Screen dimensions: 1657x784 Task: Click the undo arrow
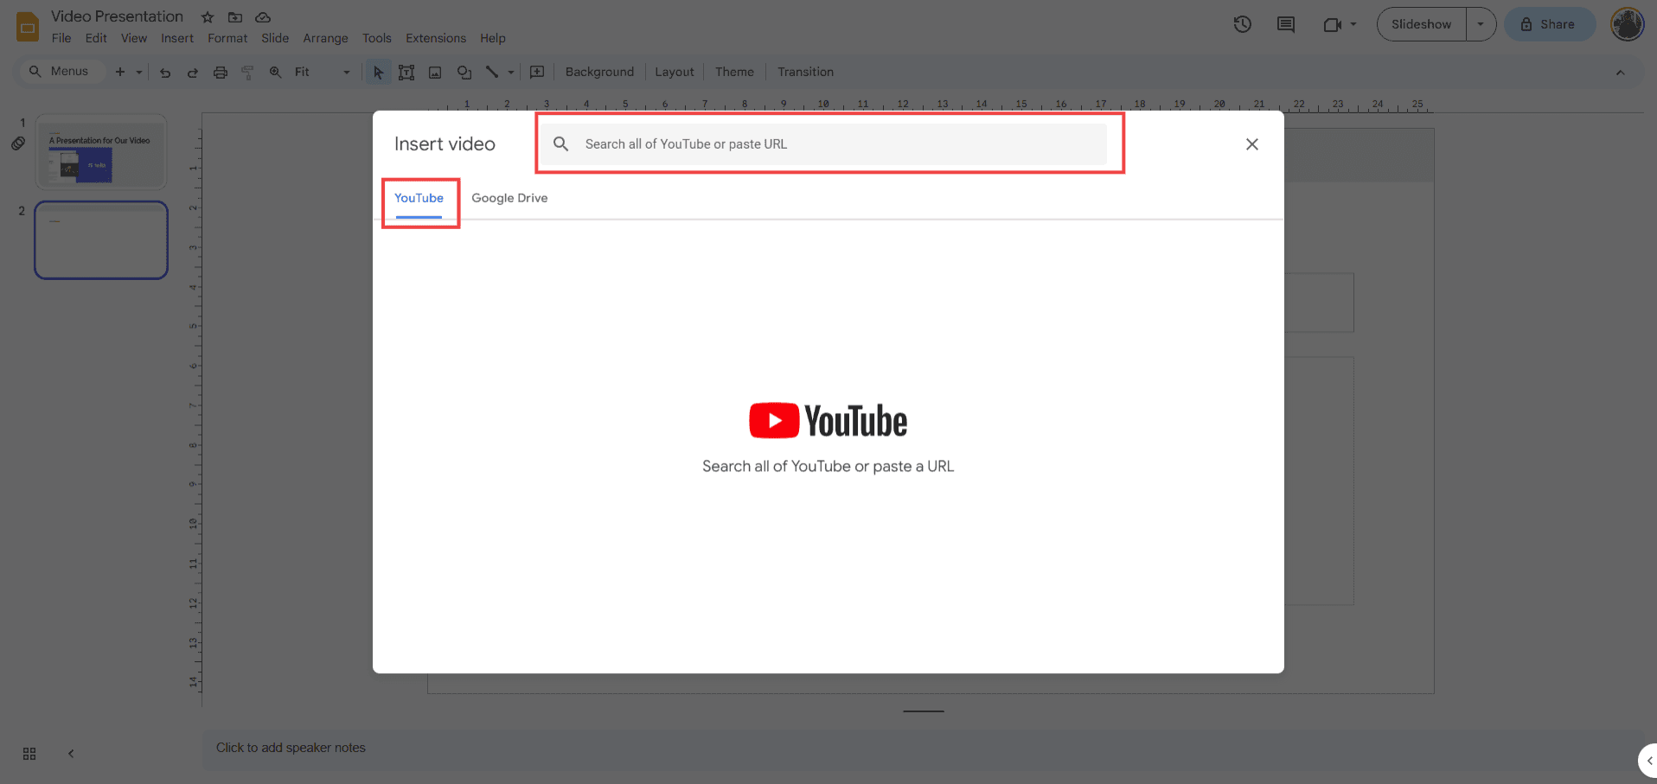[165, 73]
